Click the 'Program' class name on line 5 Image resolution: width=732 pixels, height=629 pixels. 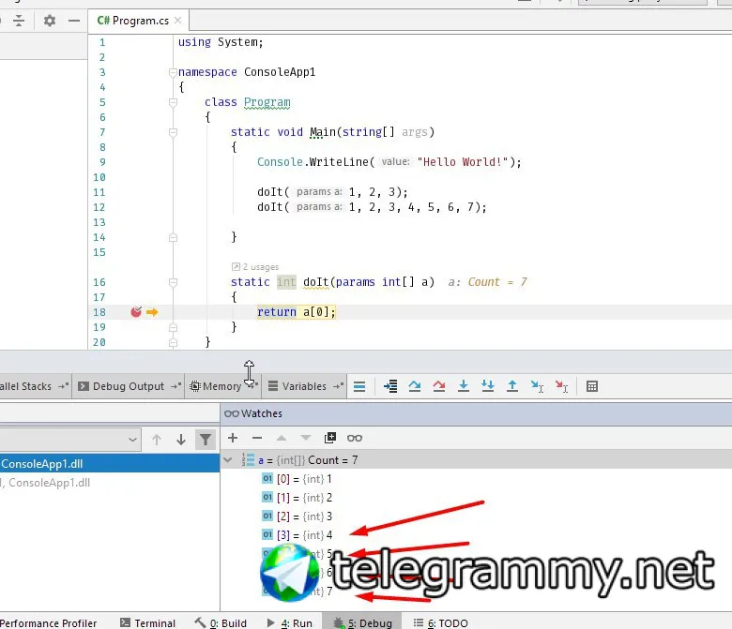267,102
